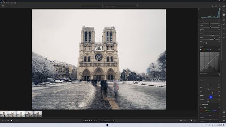Click in the search photos field
The height and width of the screenshot is (127, 226).
click(108, 6)
